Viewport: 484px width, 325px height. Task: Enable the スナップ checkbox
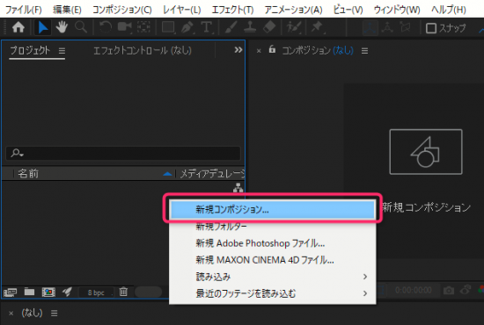pyautogui.click(x=431, y=28)
